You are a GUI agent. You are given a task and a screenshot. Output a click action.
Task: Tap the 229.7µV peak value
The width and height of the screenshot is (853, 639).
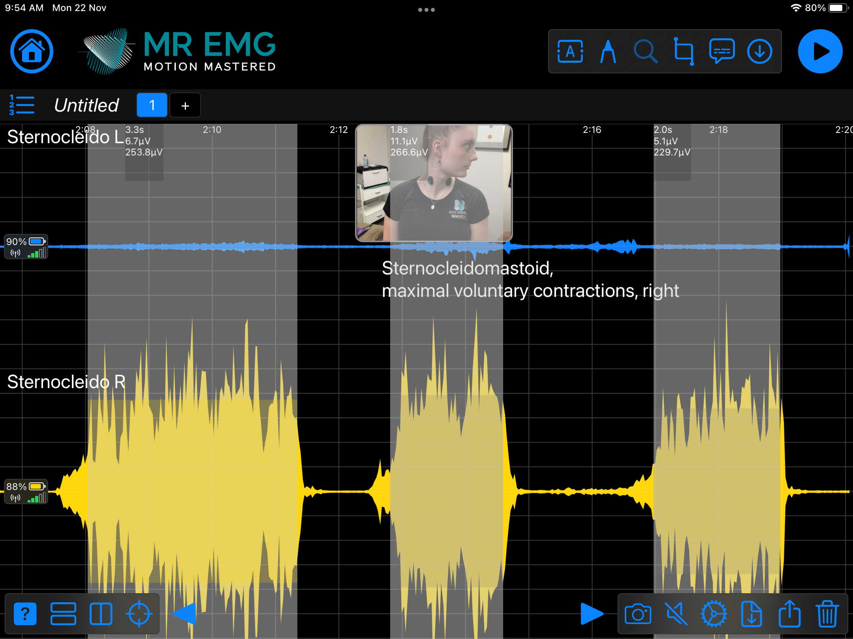(672, 152)
